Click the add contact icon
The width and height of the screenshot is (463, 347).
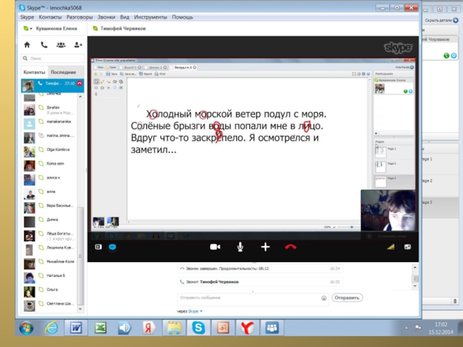pyautogui.click(x=78, y=45)
